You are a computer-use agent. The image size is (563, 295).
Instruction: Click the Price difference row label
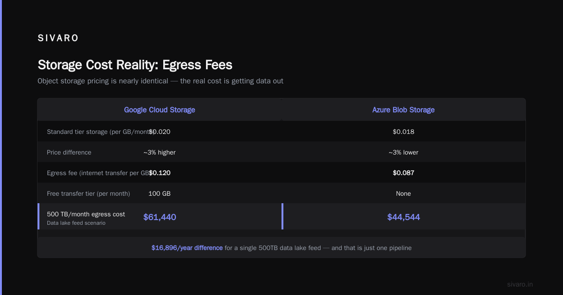pyautogui.click(x=69, y=152)
